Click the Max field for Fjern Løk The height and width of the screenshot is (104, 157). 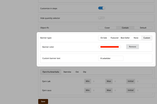(x=119, y=81)
